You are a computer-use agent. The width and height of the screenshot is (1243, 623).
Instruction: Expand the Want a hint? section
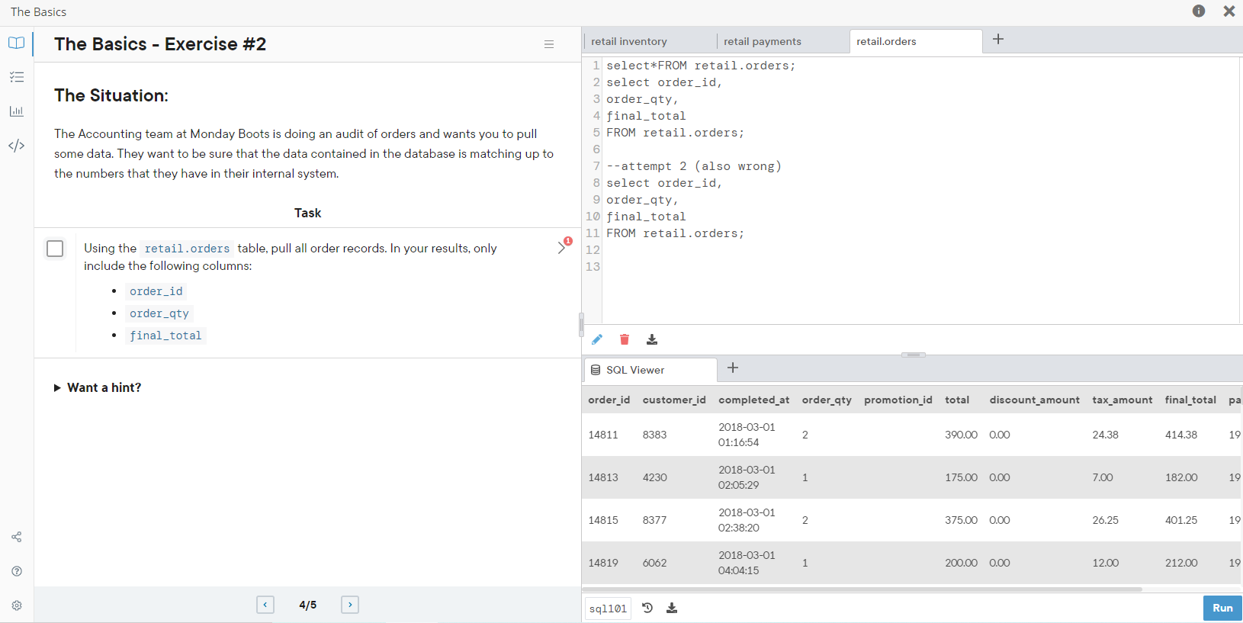(x=98, y=387)
